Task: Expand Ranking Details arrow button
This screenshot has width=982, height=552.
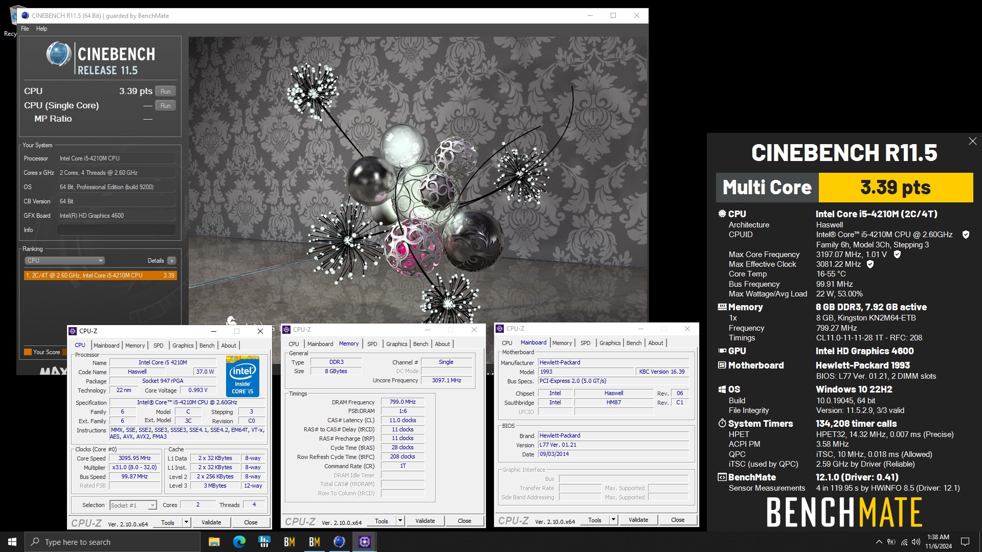Action: coord(172,261)
